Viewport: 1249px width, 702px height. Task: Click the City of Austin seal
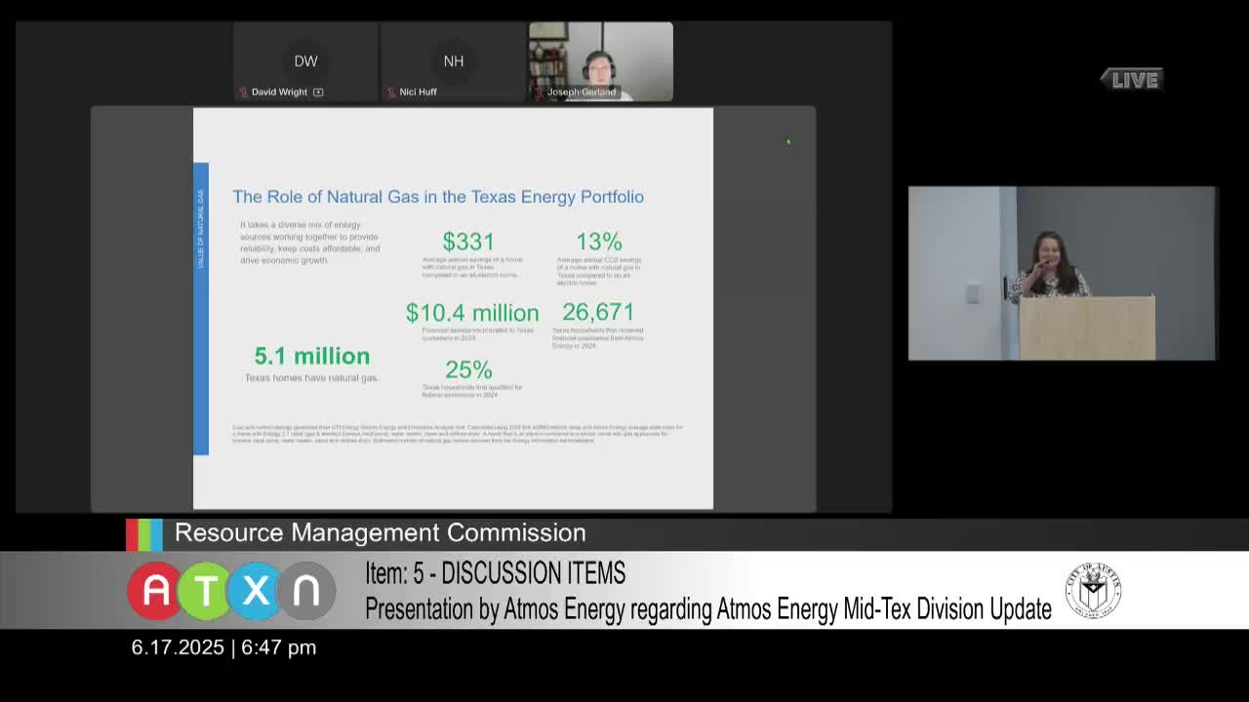[1093, 591]
